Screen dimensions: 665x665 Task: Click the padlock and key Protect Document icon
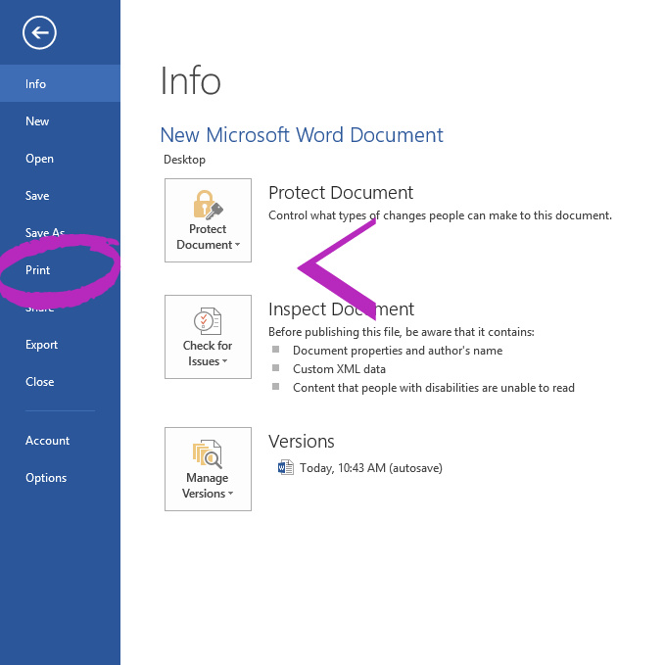(208, 205)
